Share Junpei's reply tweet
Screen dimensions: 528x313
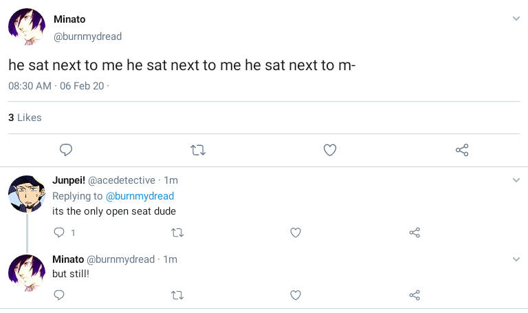(x=415, y=233)
